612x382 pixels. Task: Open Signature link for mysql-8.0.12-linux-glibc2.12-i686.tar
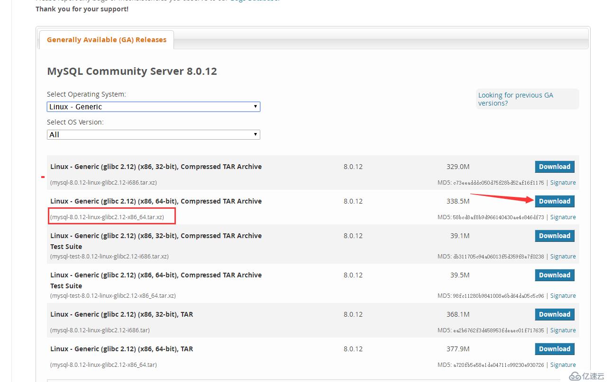(x=563, y=330)
